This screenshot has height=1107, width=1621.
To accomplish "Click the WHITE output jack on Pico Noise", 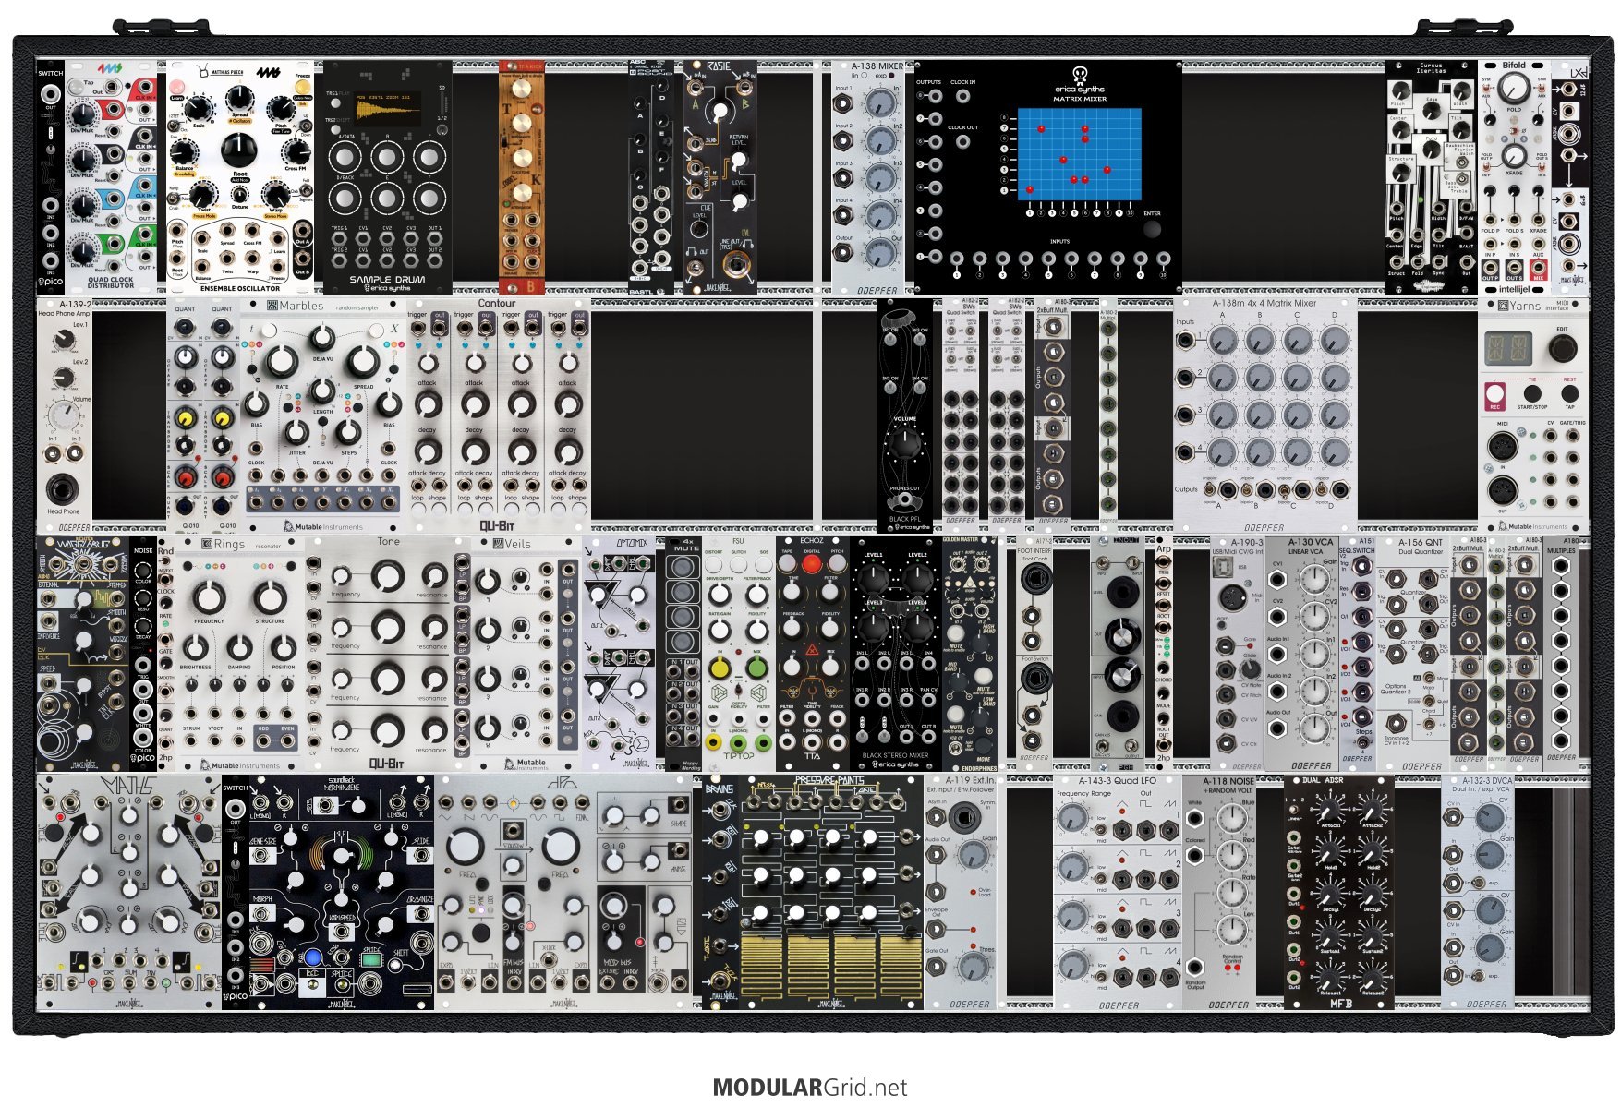I will (143, 714).
